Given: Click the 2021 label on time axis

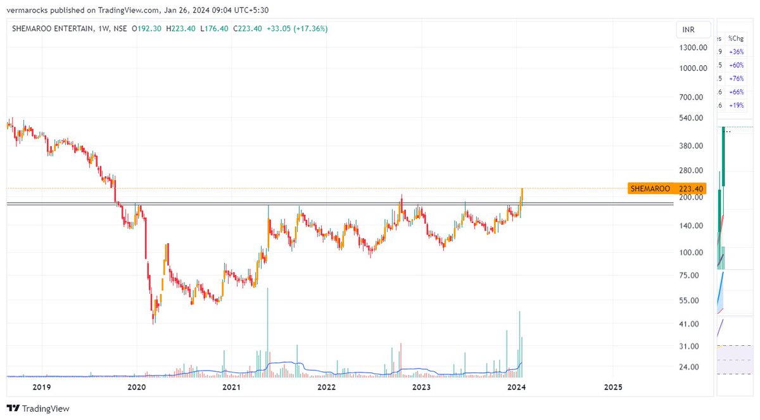Looking at the screenshot, I should click(x=231, y=387).
